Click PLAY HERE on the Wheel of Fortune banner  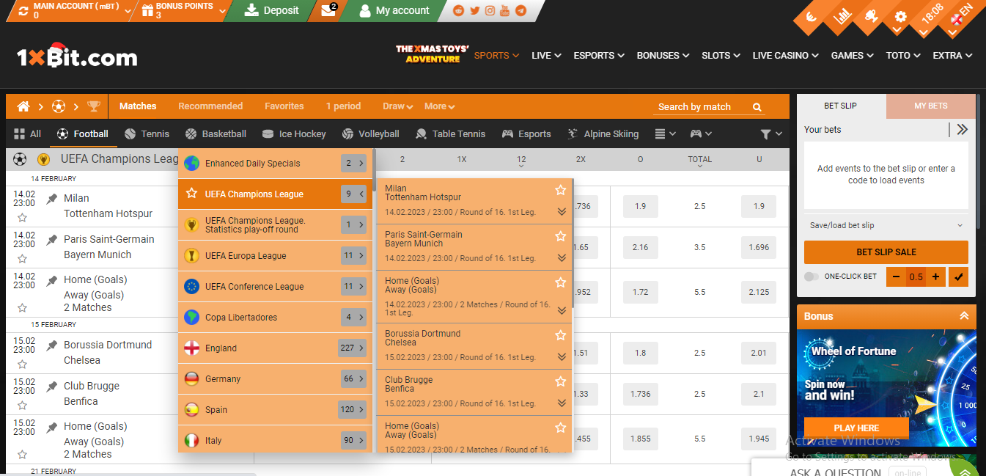pos(856,428)
